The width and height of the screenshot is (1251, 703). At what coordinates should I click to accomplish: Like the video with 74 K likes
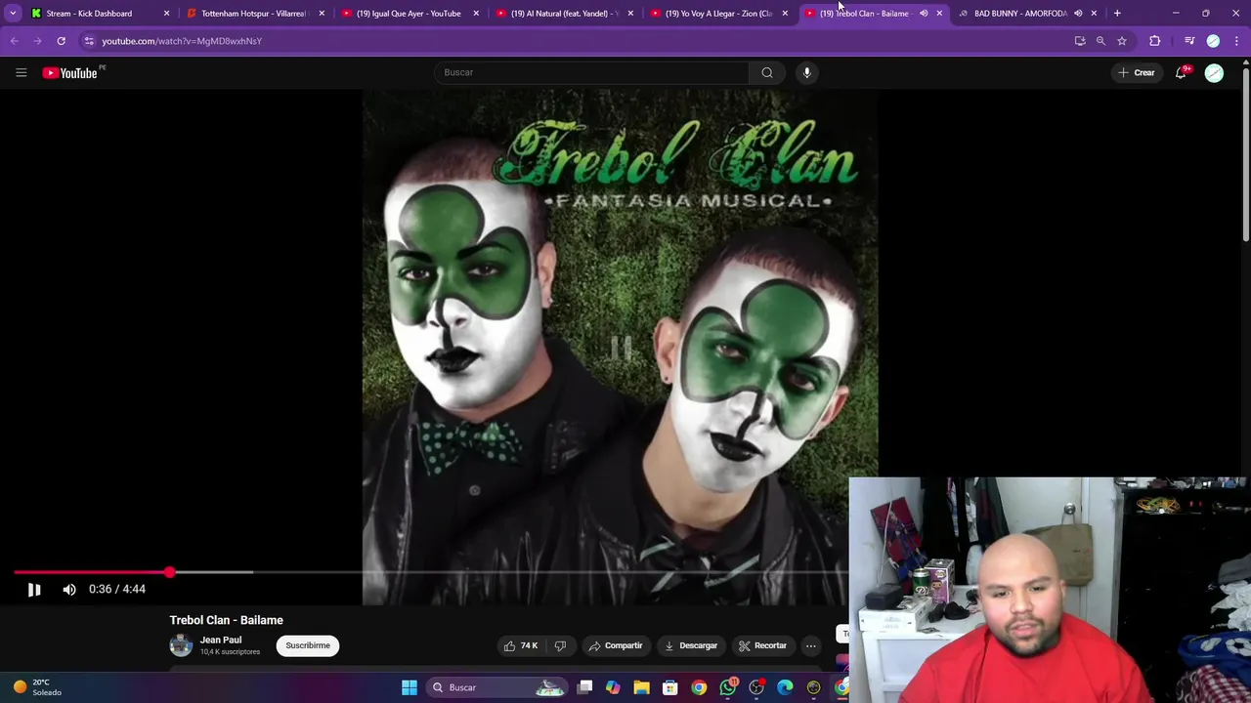click(x=521, y=645)
